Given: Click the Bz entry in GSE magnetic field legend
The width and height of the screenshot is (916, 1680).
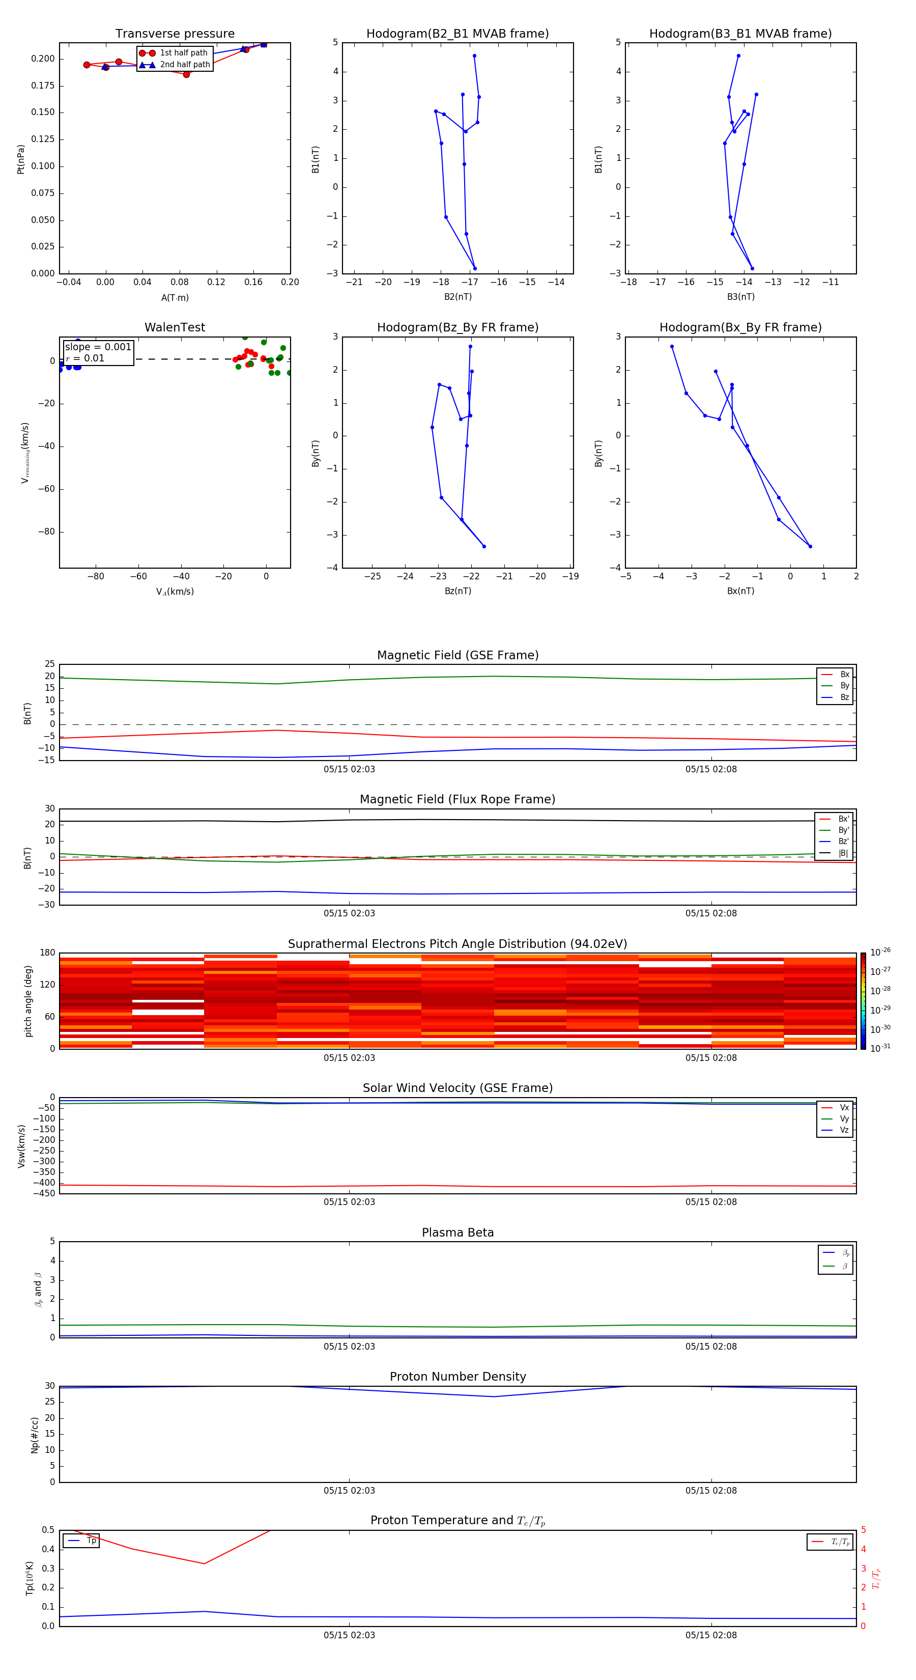Looking at the screenshot, I should click(835, 698).
